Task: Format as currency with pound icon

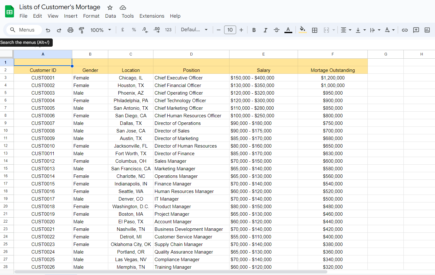Action: 122,30
